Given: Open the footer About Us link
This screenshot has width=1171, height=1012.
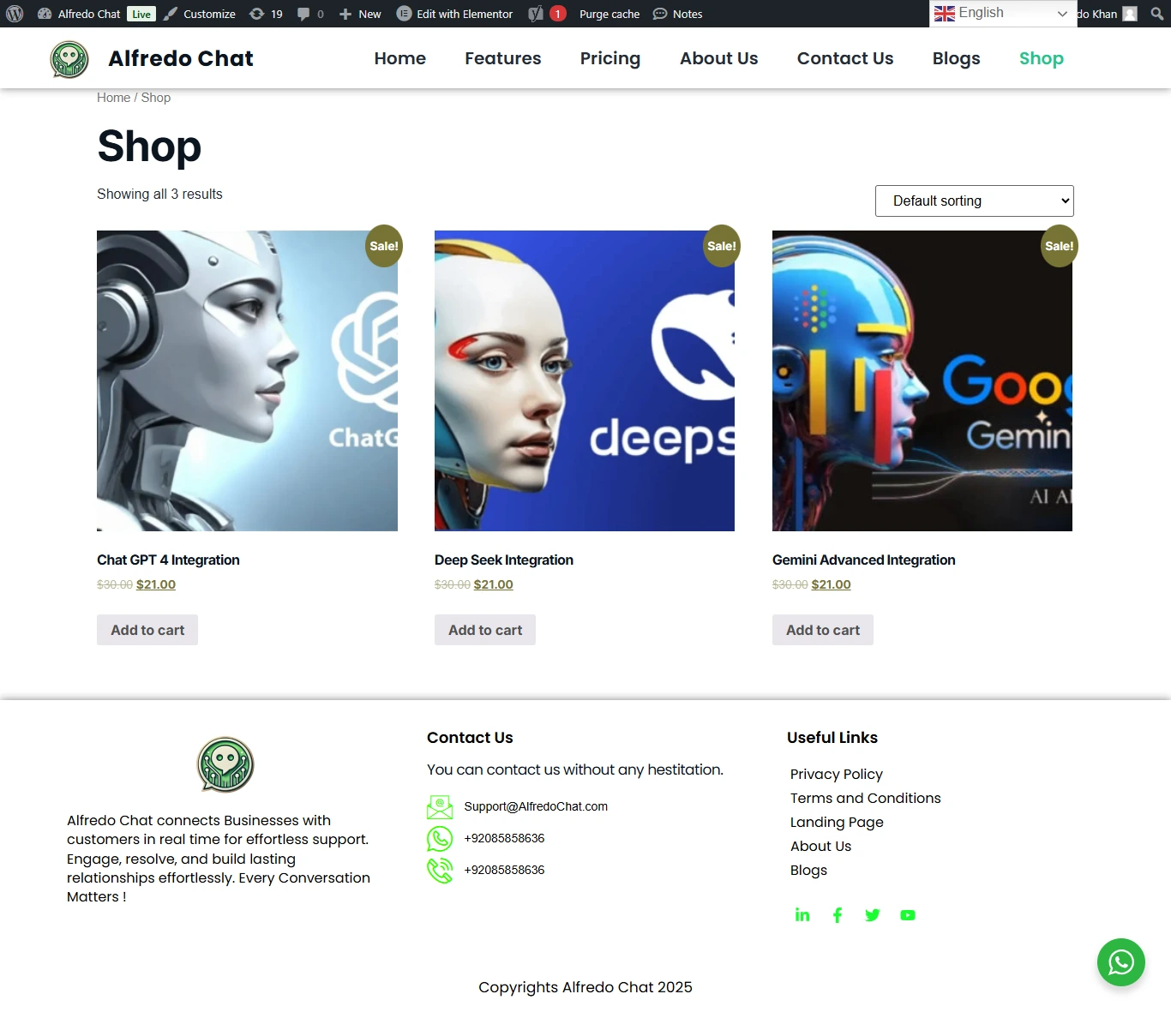Looking at the screenshot, I should pos(821,846).
